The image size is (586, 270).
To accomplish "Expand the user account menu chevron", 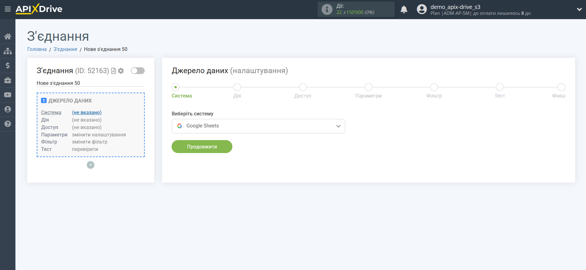I will (x=579, y=9).
